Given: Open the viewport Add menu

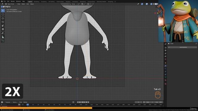Looking at the screenshot, I should 28,4.
